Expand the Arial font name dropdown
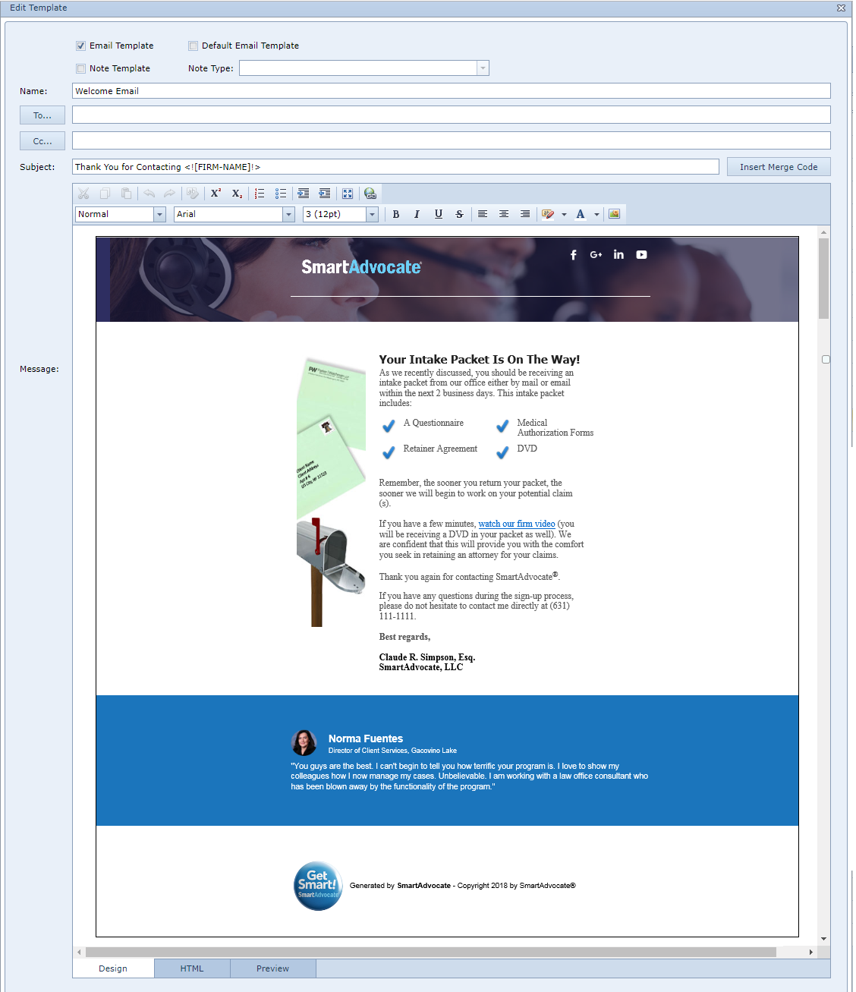Viewport: 856px width, 992px height. tap(288, 215)
